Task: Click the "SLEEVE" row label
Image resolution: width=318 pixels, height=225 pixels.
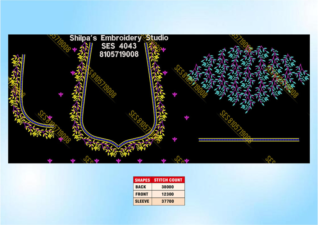Action: pyautogui.click(x=142, y=201)
